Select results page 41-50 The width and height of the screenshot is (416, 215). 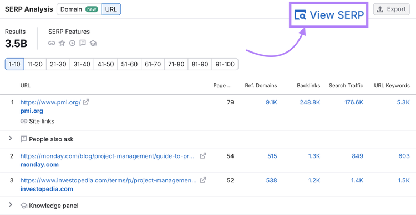(x=105, y=64)
